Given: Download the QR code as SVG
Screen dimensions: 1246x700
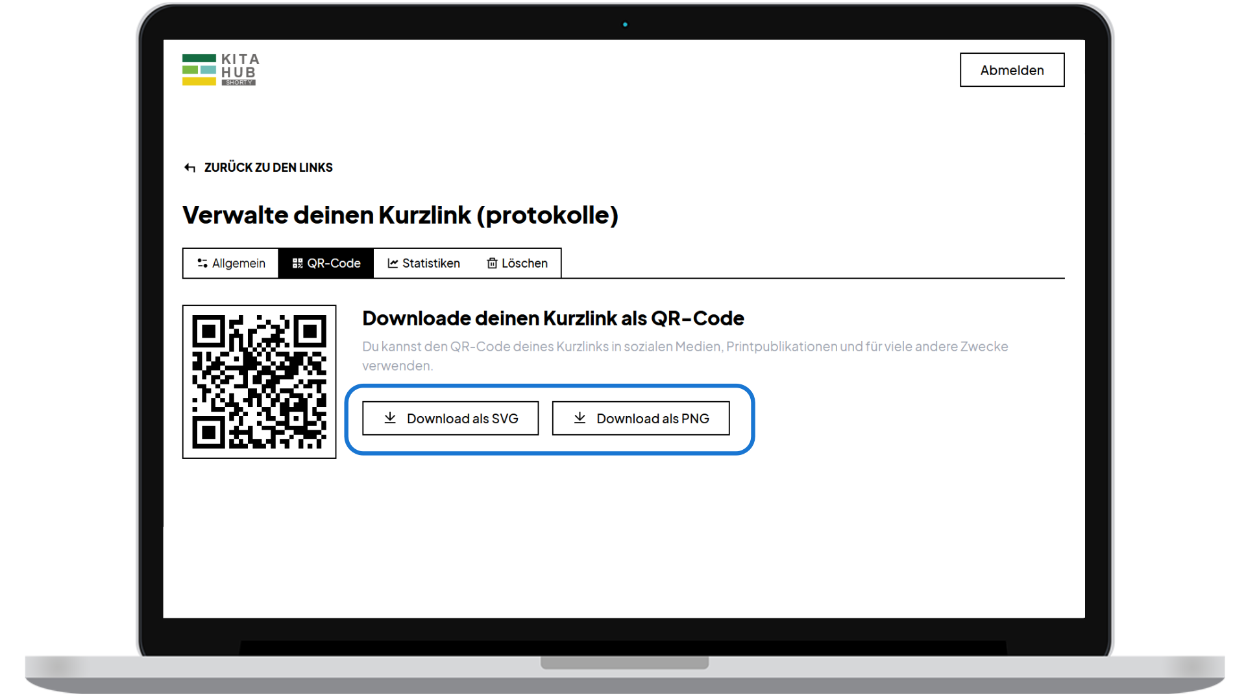Looking at the screenshot, I should 450,418.
